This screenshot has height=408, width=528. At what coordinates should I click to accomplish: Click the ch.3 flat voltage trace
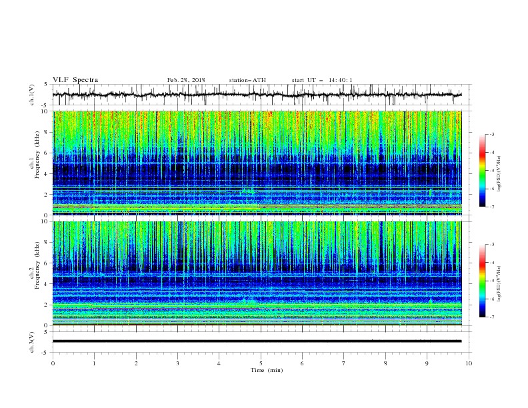257,341
